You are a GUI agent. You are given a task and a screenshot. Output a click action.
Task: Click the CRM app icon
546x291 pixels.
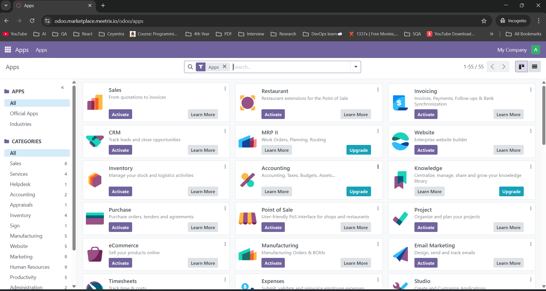[x=94, y=141]
